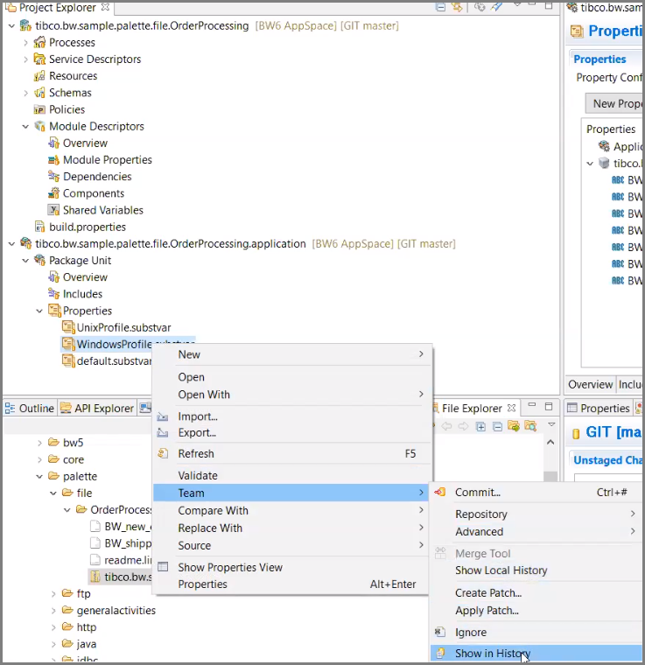The width and height of the screenshot is (645, 665).
Task: Click UnixProfile.substvar file icon
Action: (68, 327)
